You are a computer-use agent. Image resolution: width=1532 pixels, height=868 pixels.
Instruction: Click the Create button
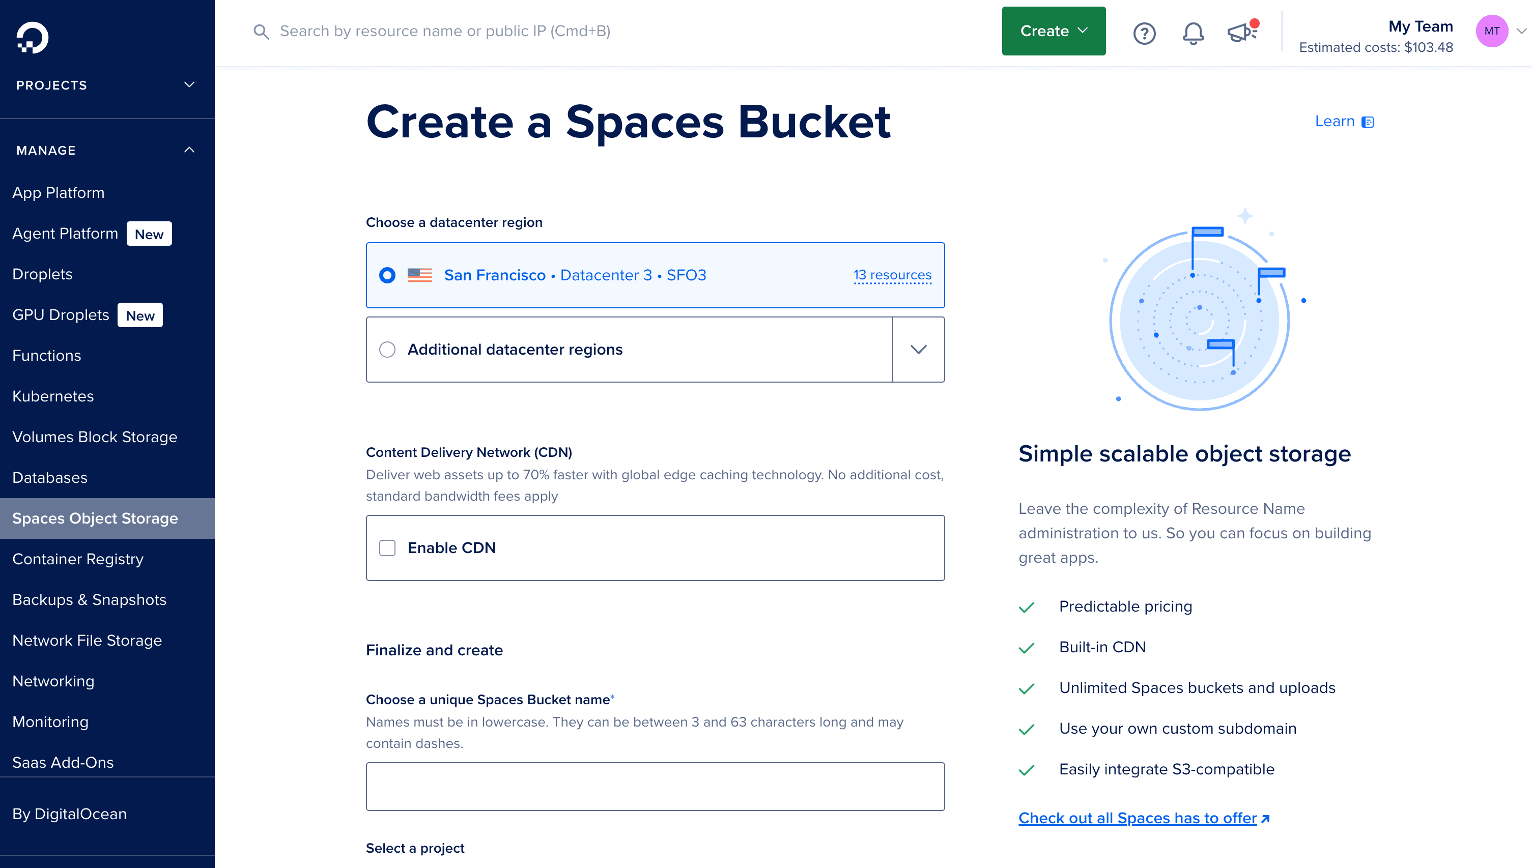pos(1053,31)
